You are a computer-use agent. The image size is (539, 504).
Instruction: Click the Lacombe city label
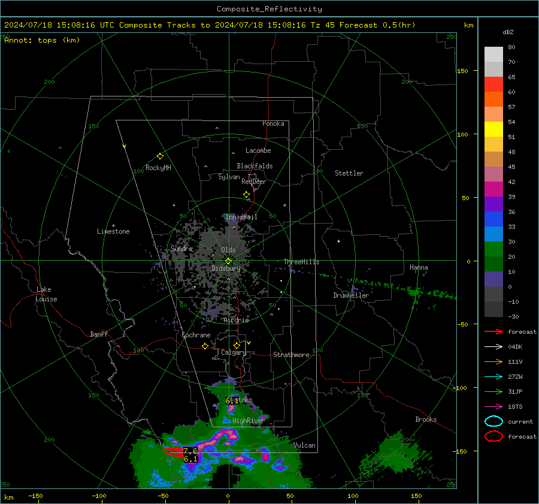(x=258, y=150)
